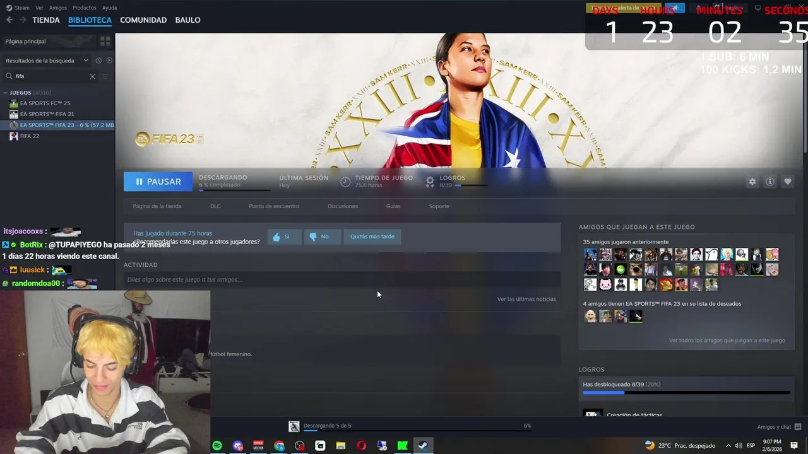Screen dimensions: 808x454
Task: Click the recent activity clock filter icon
Action: coord(98,61)
